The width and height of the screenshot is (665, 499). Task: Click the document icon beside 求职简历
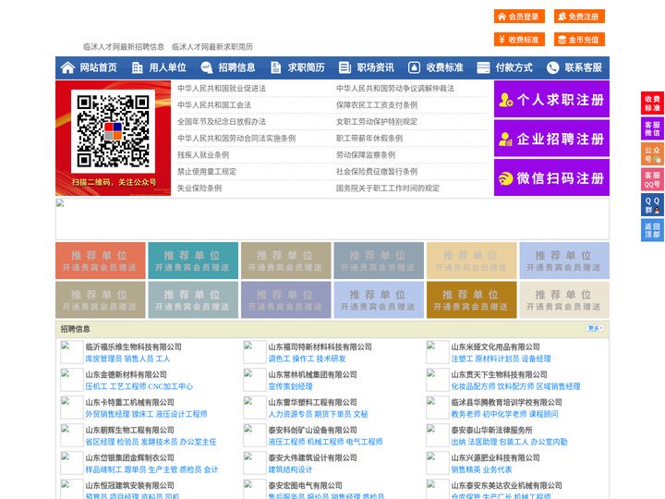[275, 67]
